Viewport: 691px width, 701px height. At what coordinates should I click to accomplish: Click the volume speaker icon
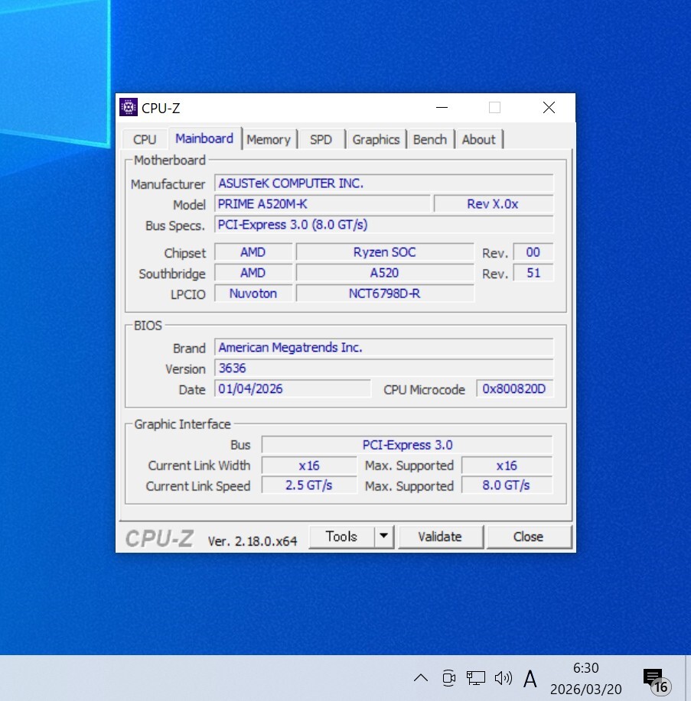click(x=503, y=677)
